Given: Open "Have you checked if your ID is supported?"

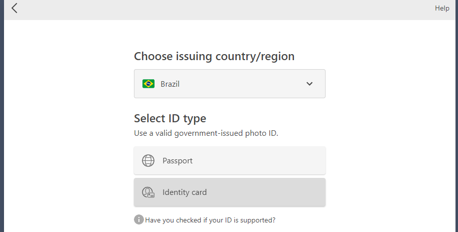Looking at the screenshot, I should click(x=210, y=220).
